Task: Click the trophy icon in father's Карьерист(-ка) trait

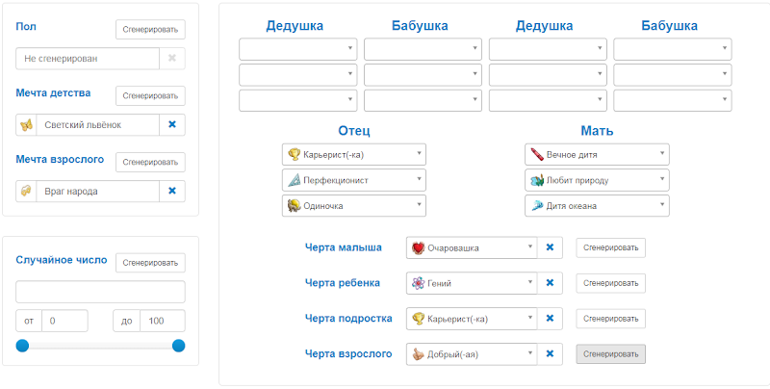Action: 294,155
